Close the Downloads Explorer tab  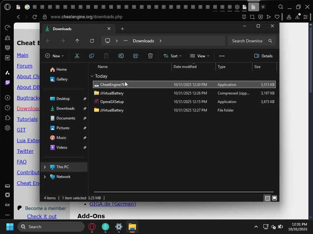pos(109,29)
